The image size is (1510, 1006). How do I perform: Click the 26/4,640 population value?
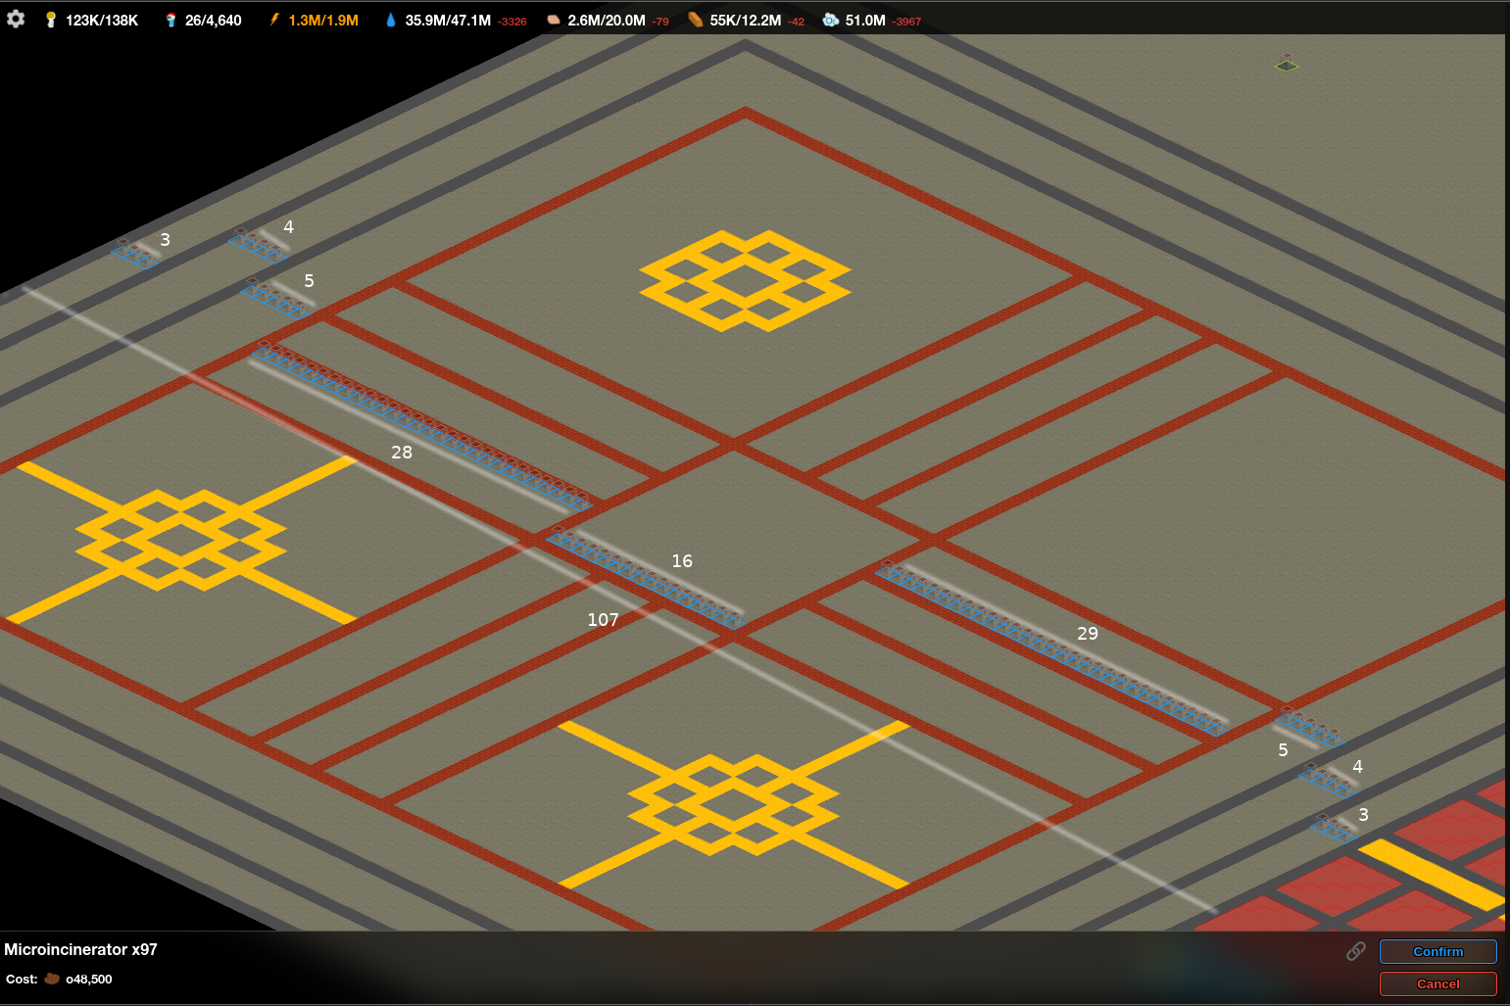pos(213,21)
